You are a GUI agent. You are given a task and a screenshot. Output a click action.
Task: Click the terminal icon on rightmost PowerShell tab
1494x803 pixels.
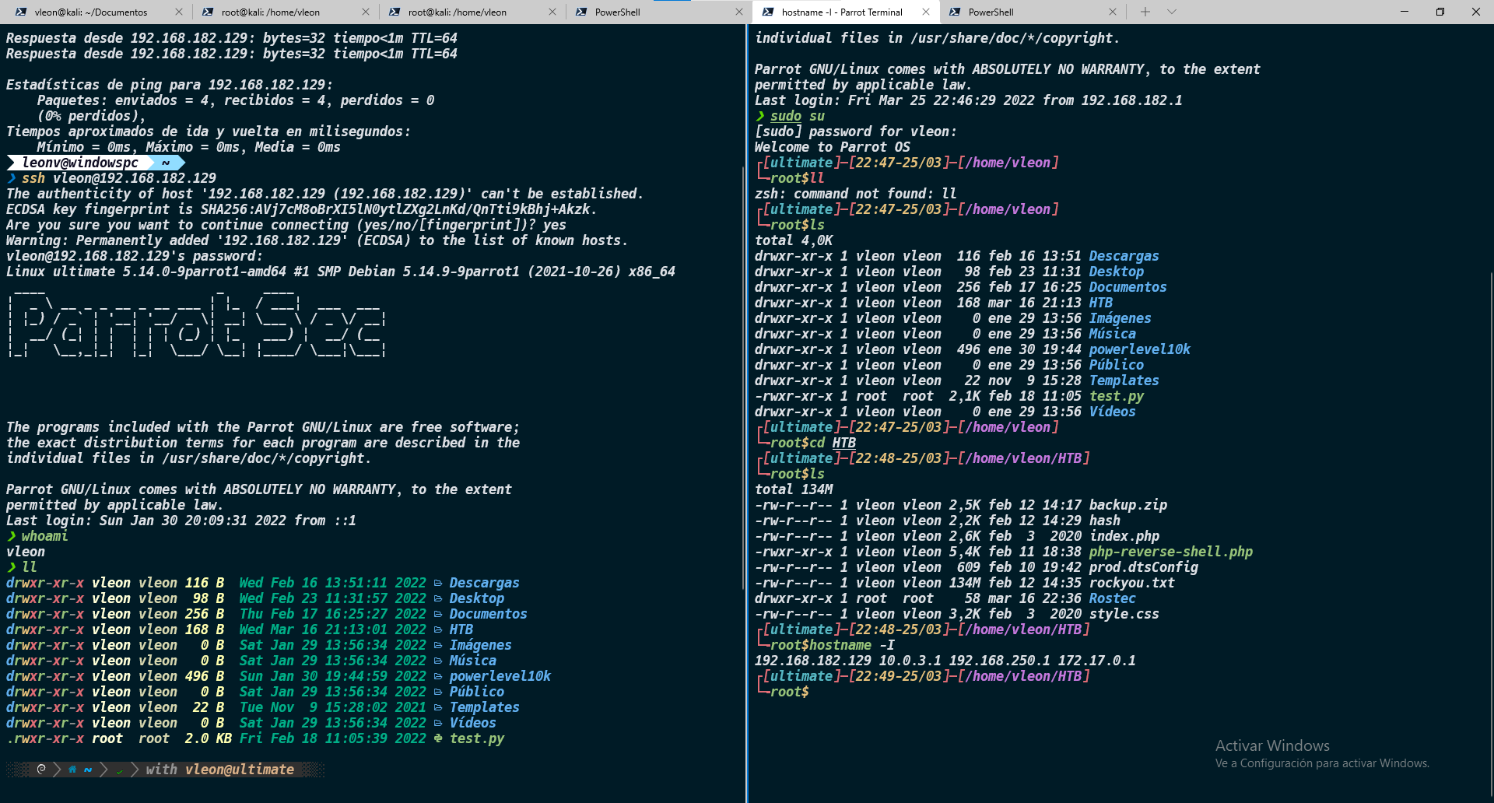[x=955, y=12]
